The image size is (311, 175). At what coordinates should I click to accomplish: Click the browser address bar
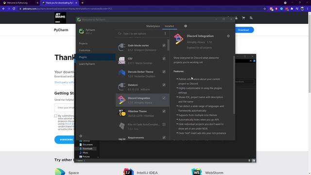click(139, 9)
